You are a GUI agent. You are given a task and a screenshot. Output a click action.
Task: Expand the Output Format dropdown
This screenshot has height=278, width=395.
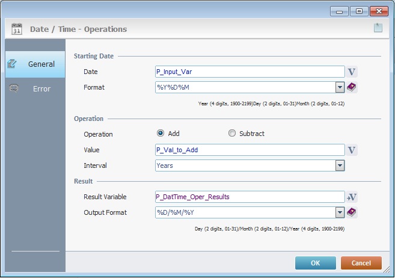click(x=340, y=212)
